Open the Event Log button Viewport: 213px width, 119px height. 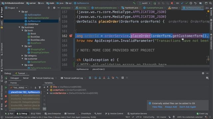pyautogui.click(x=202, y=114)
